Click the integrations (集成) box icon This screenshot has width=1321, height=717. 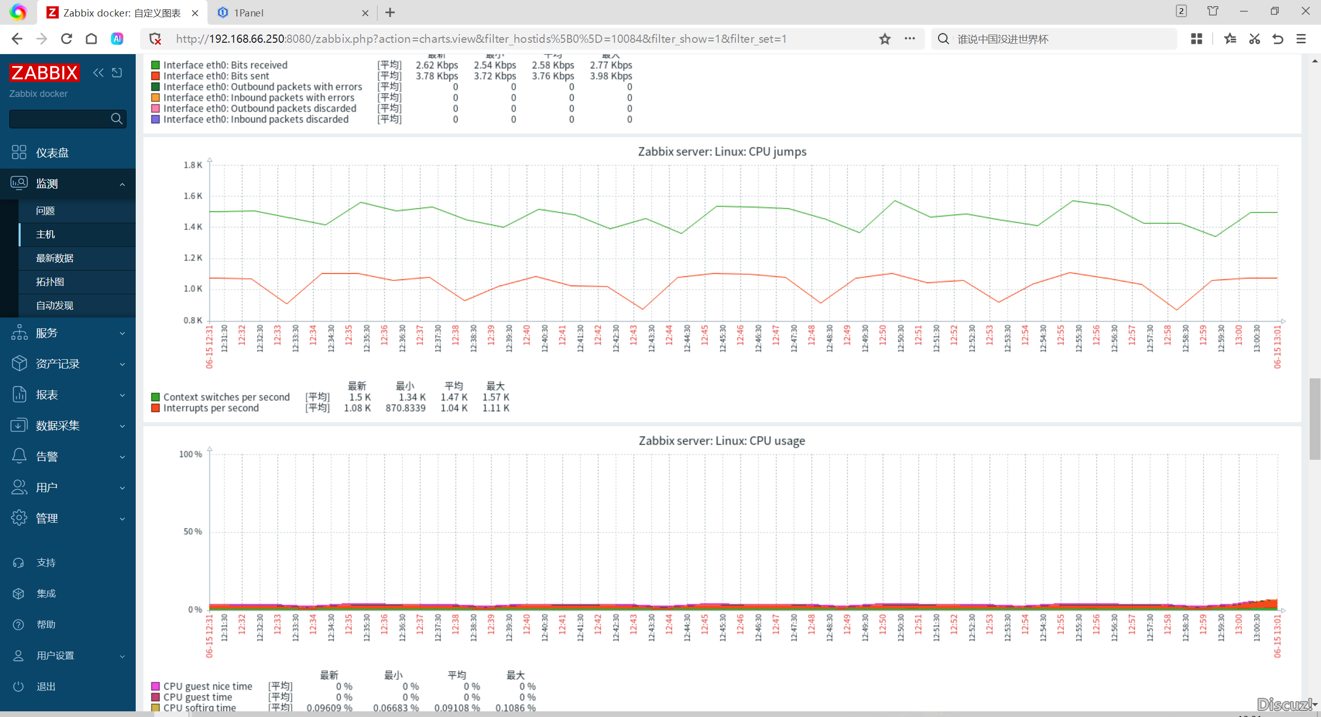click(x=19, y=594)
